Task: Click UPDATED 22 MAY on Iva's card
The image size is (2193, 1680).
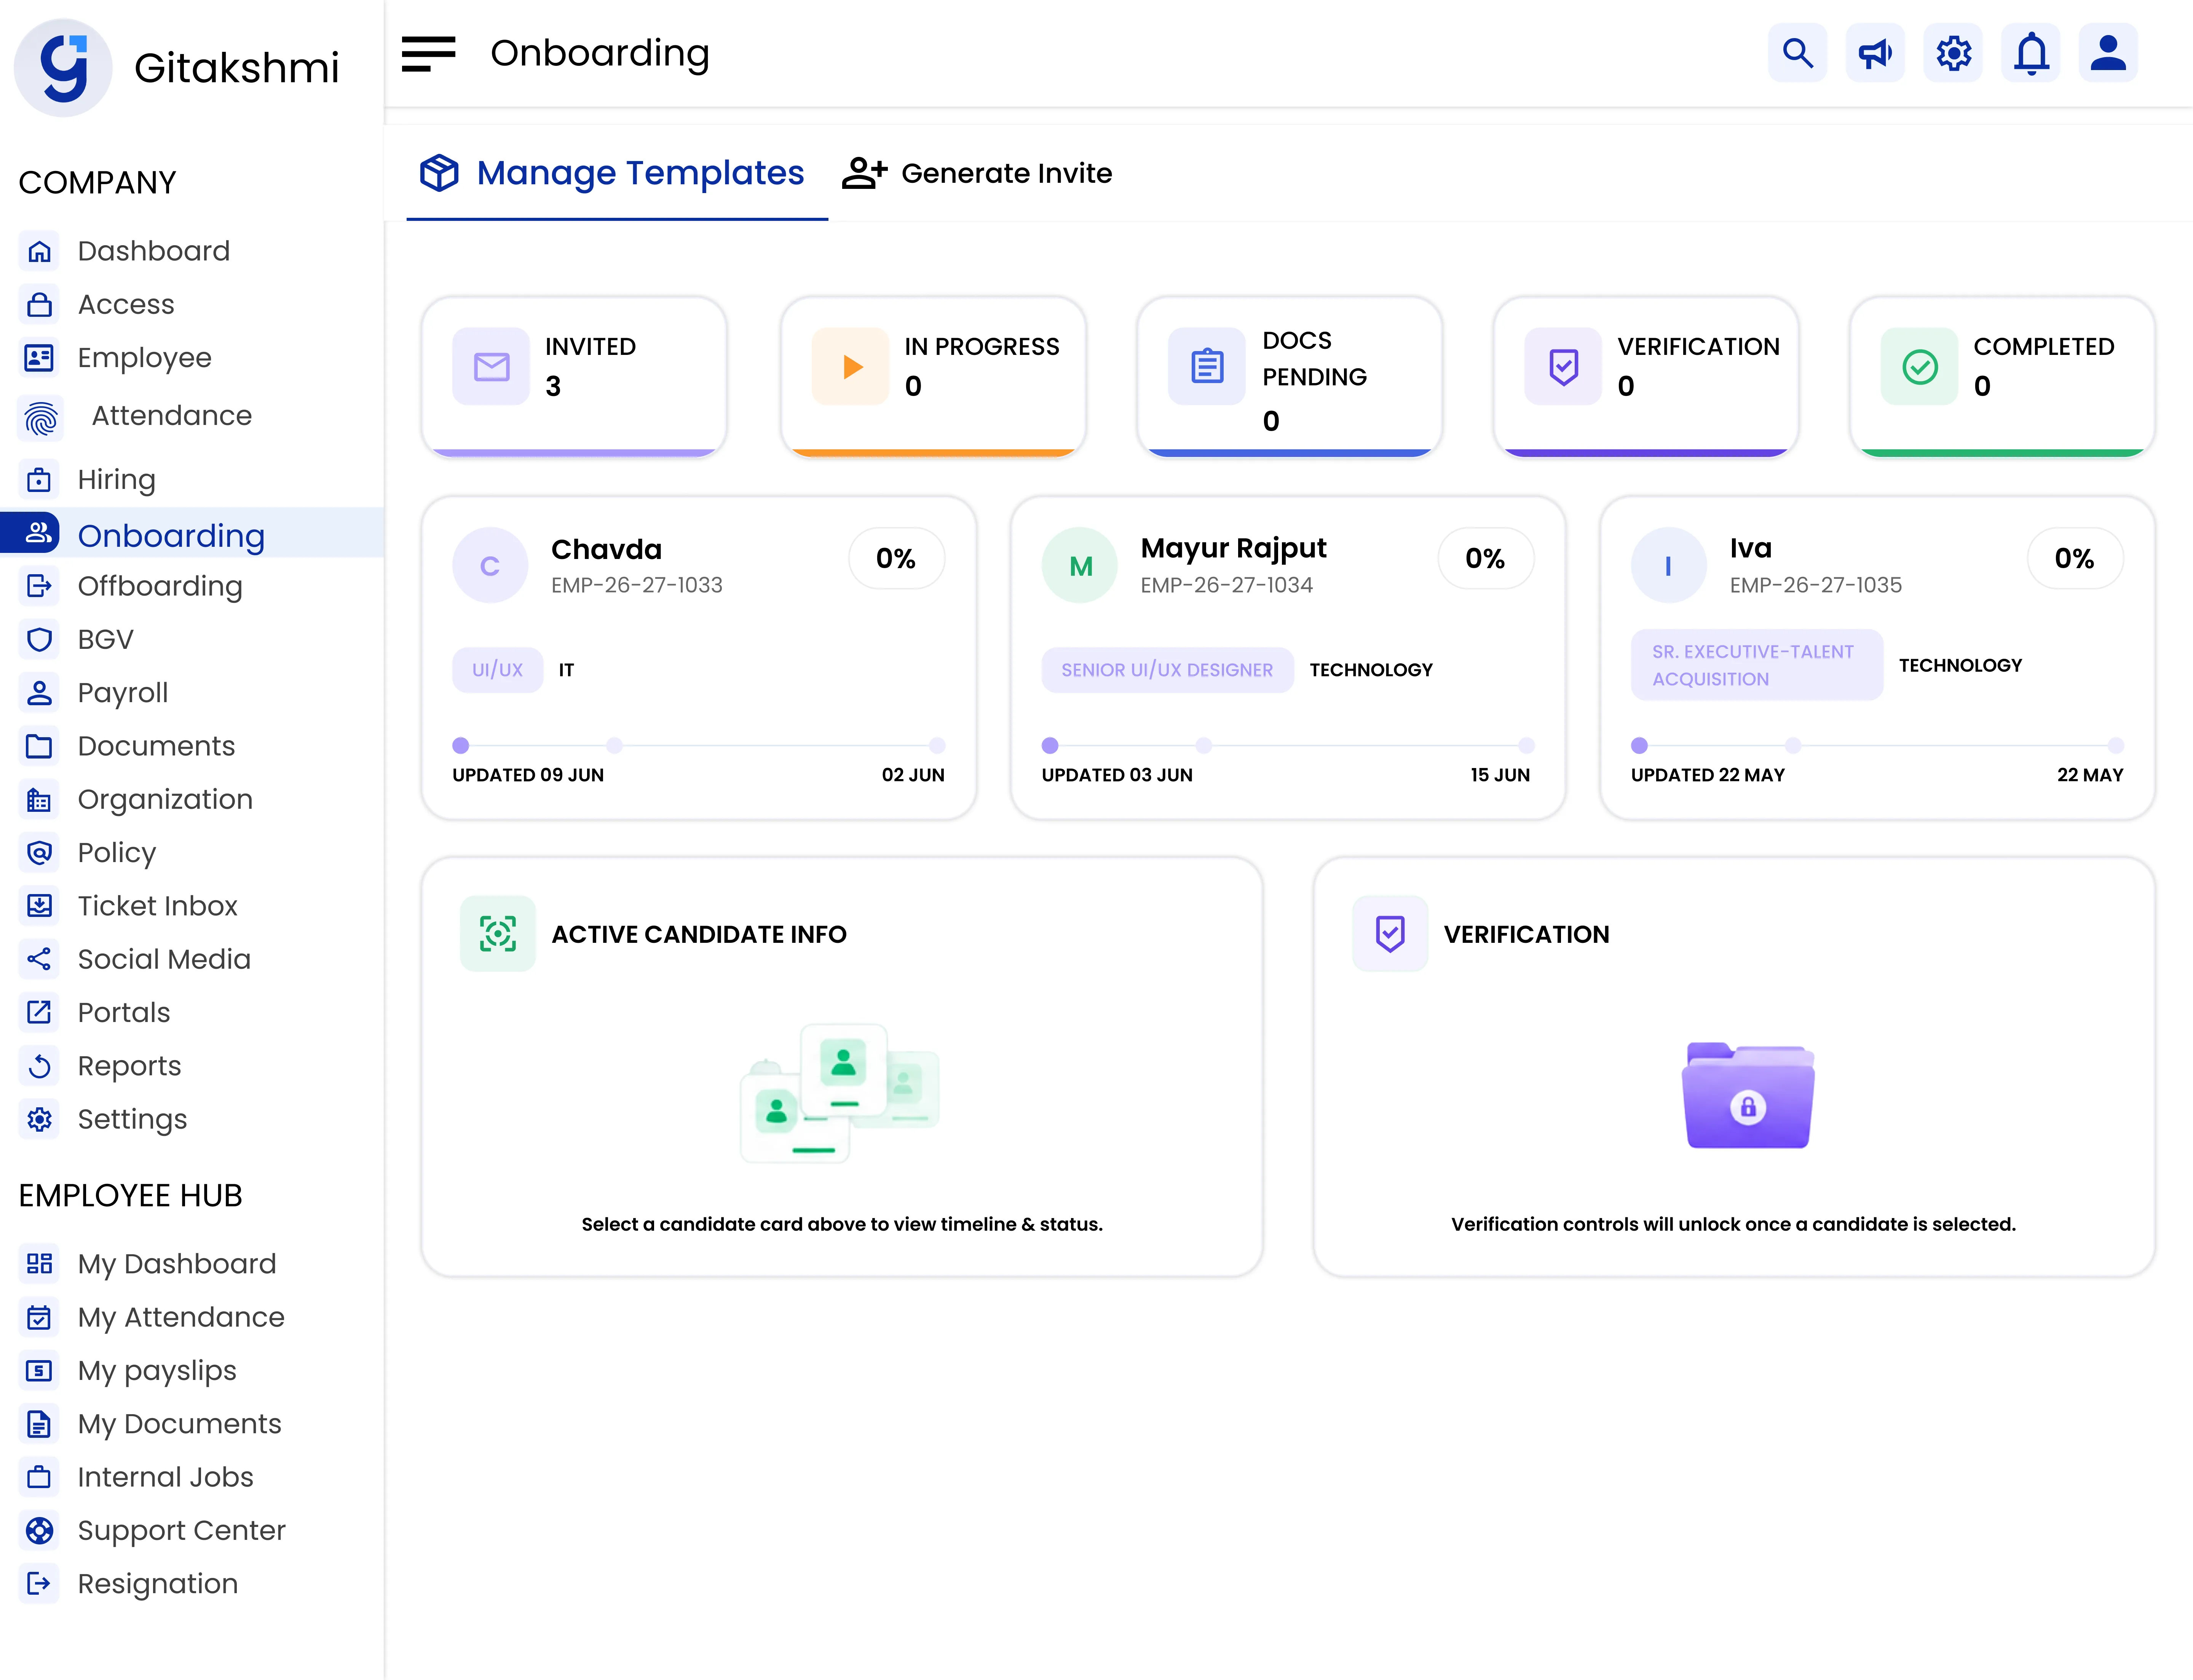Action: (x=1708, y=775)
